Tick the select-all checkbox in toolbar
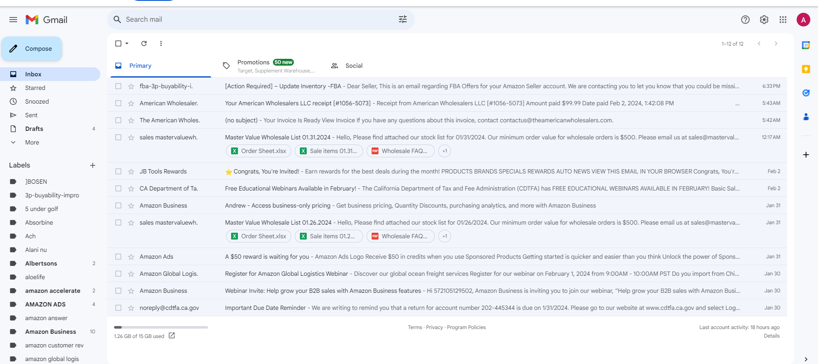818x364 pixels. (118, 43)
